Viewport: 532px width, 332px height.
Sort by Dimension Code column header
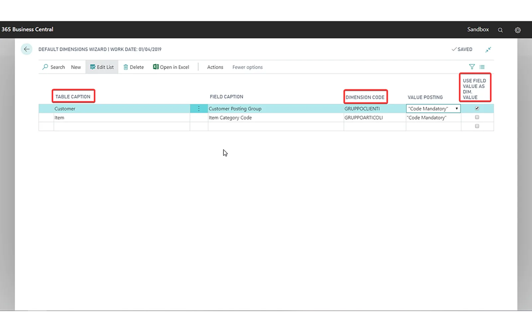point(365,97)
